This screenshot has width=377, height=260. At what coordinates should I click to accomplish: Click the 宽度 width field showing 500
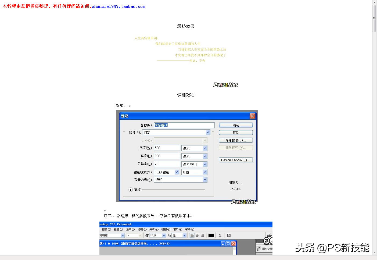[x=167, y=148]
